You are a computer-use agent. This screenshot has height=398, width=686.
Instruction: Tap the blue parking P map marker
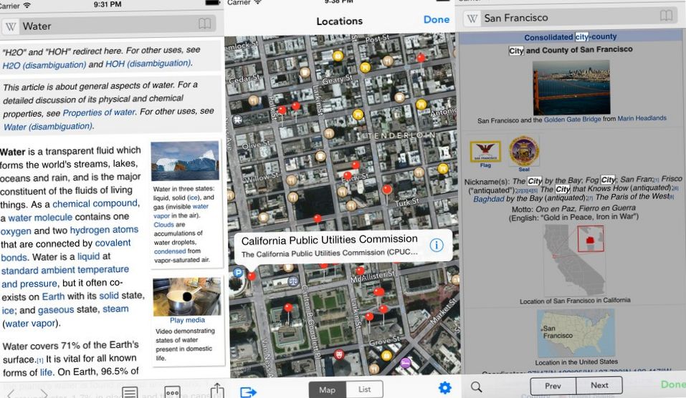click(x=237, y=273)
